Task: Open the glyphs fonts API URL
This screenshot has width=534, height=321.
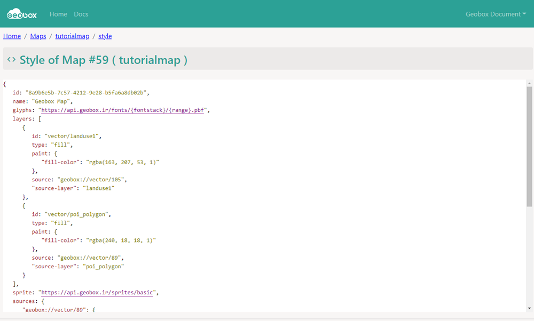Action: (x=124, y=110)
